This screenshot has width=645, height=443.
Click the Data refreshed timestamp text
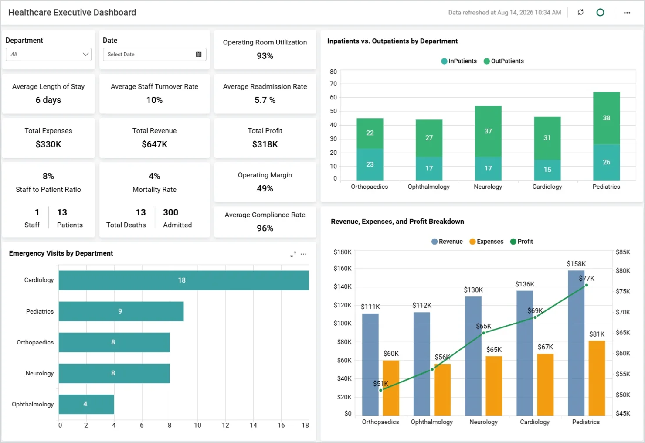click(x=505, y=13)
